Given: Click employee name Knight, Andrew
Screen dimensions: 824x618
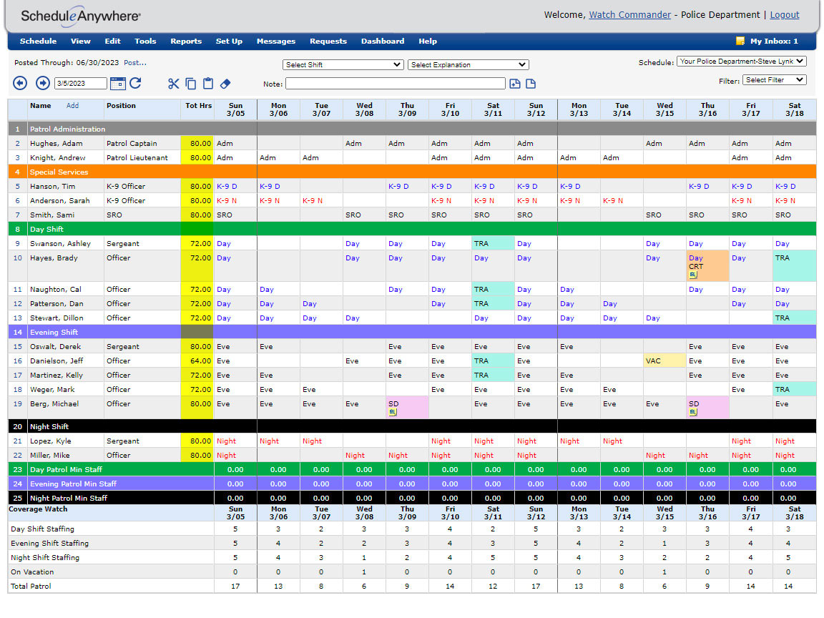Looking at the screenshot, I should (x=58, y=157).
